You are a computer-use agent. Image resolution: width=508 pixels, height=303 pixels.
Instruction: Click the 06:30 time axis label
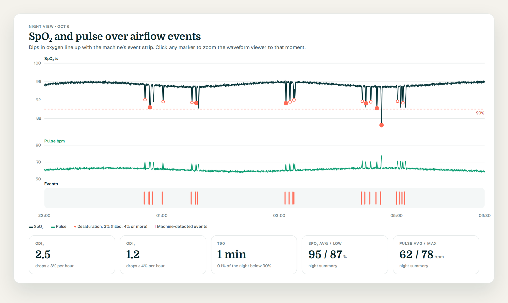point(485,216)
